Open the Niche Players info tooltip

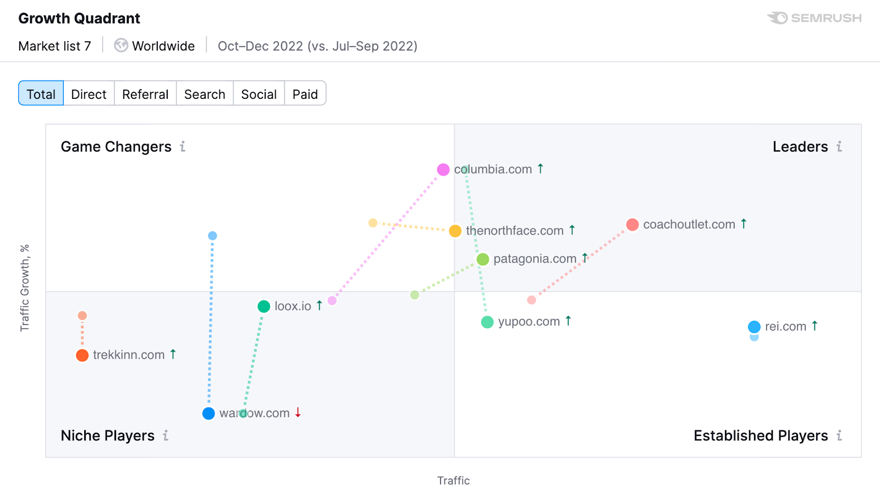(x=166, y=436)
